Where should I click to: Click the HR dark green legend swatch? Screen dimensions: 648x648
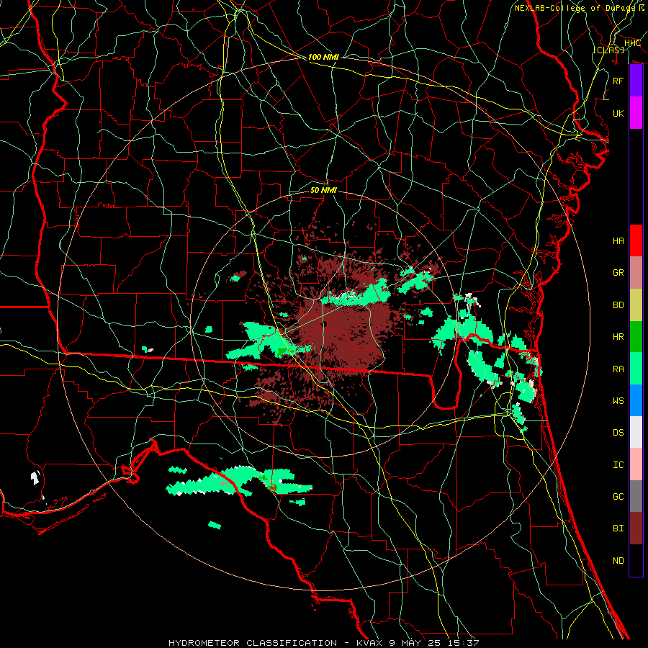(636, 337)
